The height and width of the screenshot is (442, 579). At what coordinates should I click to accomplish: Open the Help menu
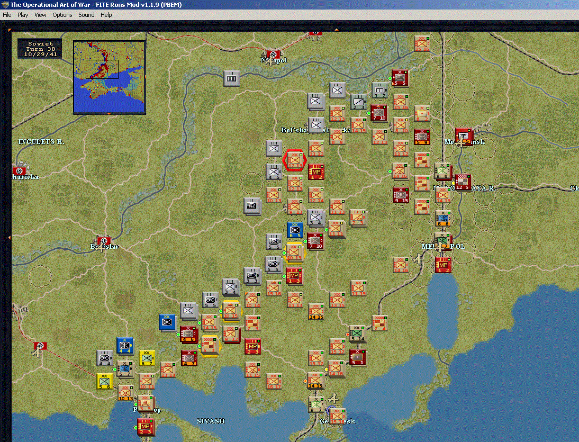106,15
